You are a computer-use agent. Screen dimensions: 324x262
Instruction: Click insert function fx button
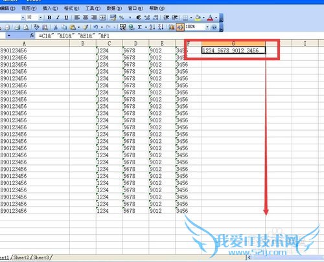coord(32,36)
